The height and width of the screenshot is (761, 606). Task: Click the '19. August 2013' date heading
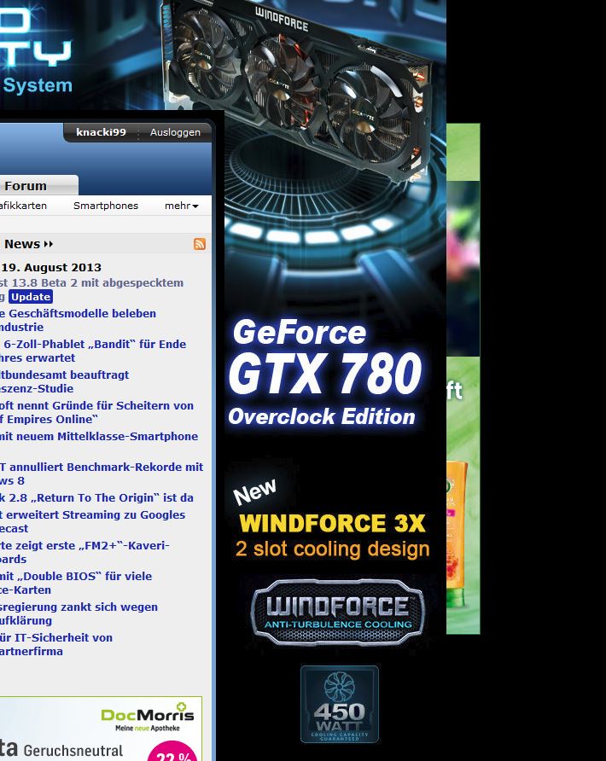click(51, 267)
